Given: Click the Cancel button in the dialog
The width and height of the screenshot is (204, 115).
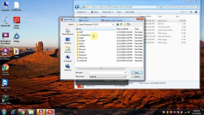Looking at the screenshot, I should coord(137,77).
